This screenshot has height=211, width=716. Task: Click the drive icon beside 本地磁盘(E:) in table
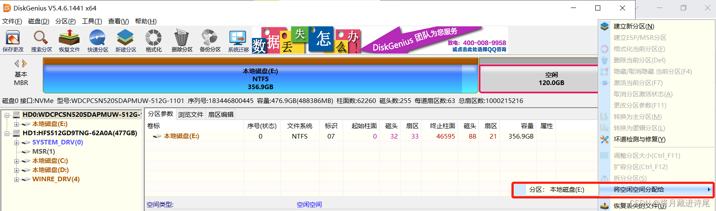[x=157, y=136]
